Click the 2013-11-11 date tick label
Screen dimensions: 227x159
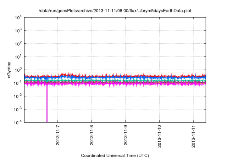(193, 136)
